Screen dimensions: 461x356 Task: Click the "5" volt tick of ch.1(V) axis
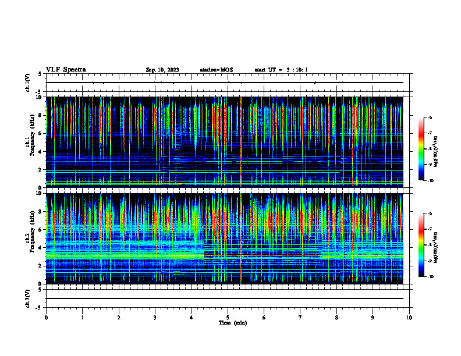coord(40,74)
